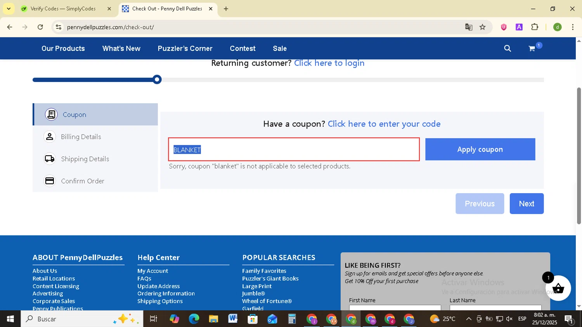Open File Explorer from taskbar
Image resolution: width=582 pixels, height=327 pixels.
tap(213, 319)
